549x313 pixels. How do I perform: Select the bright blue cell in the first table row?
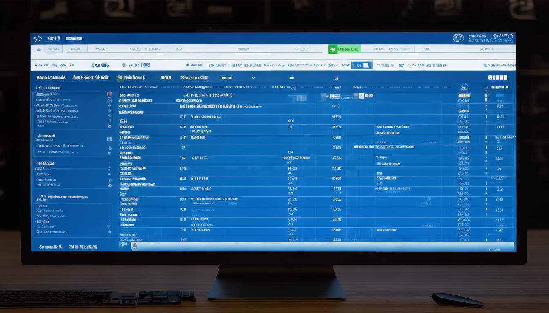[500, 95]
